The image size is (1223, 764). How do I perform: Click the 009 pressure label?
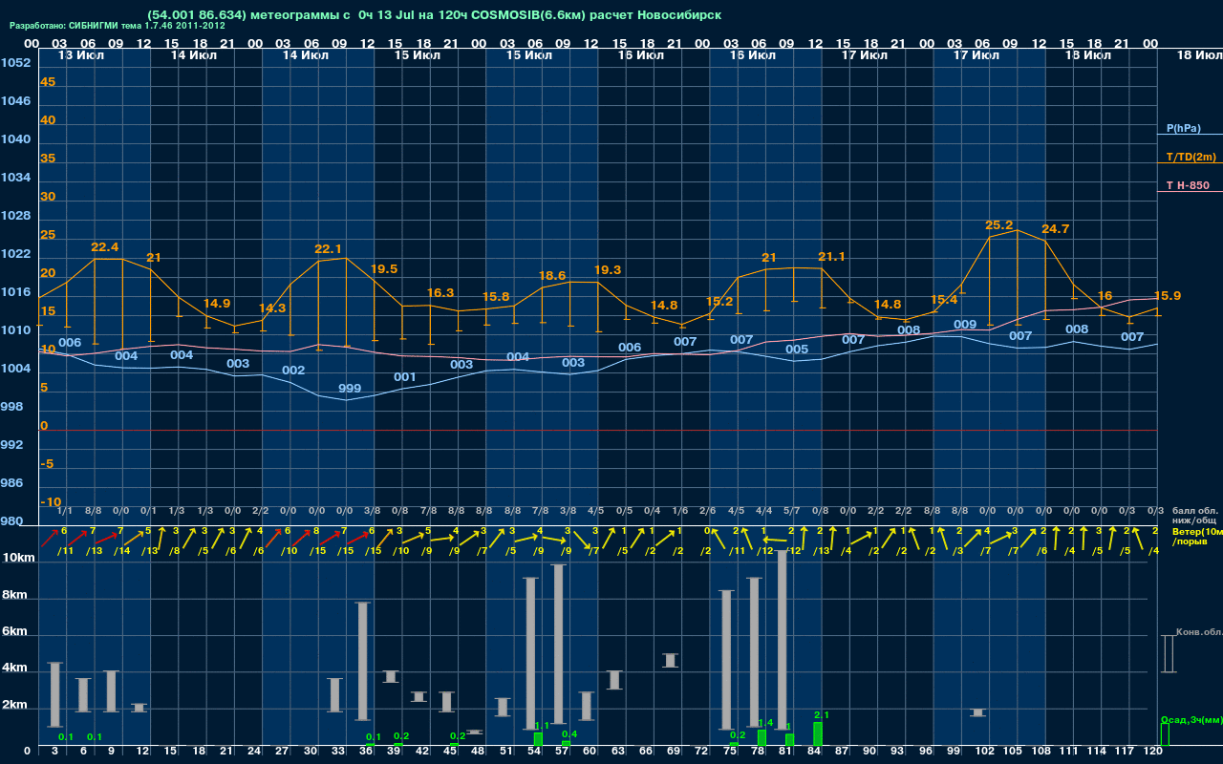[x=965, y=325]
